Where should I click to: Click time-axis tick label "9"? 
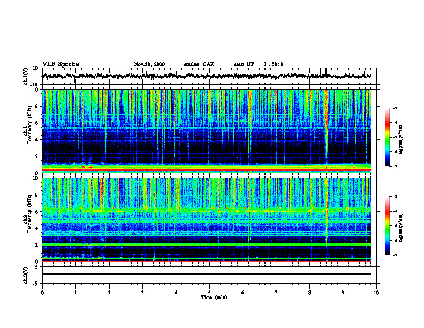coord(343,293)
